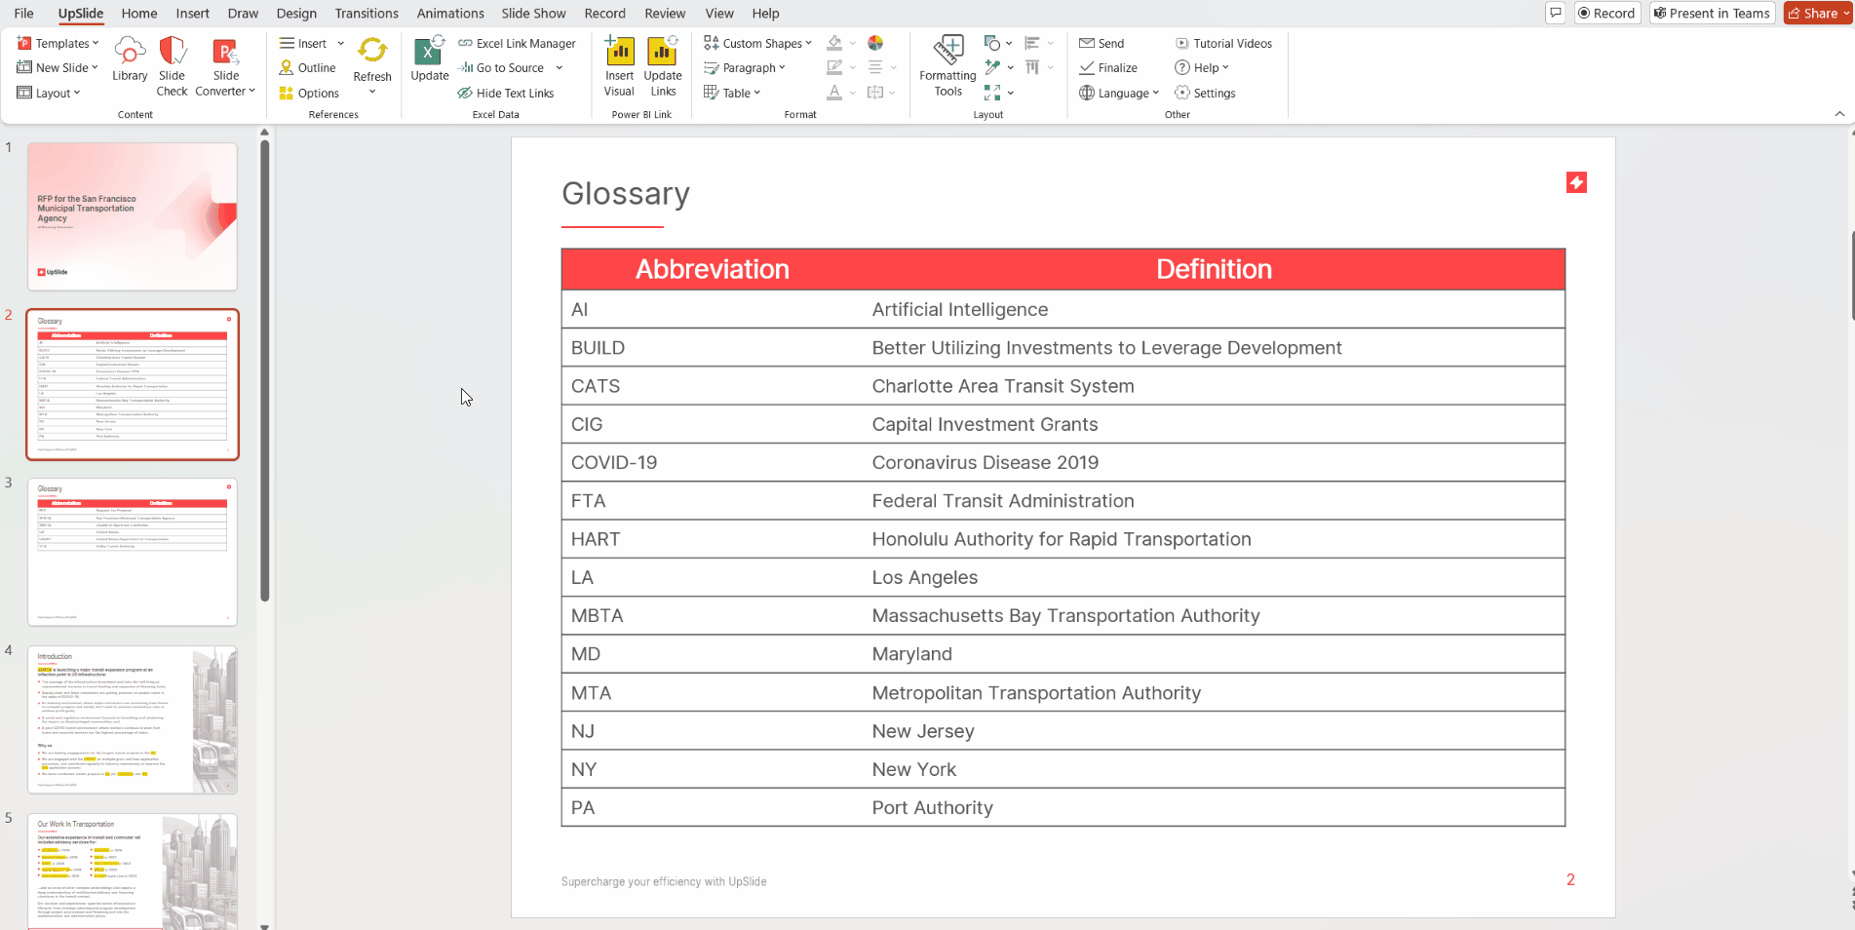Switch to the Design tab
Viewport: 1855px width, 930px height.
[296, 13]
